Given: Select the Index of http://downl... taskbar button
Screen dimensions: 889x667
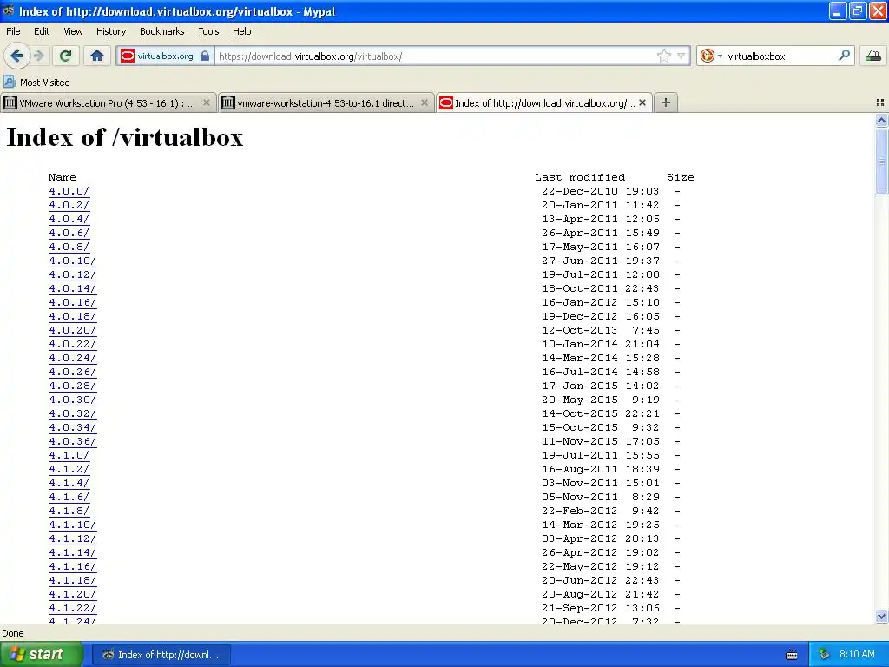Looking at the screenshot, I should [161, 655].
